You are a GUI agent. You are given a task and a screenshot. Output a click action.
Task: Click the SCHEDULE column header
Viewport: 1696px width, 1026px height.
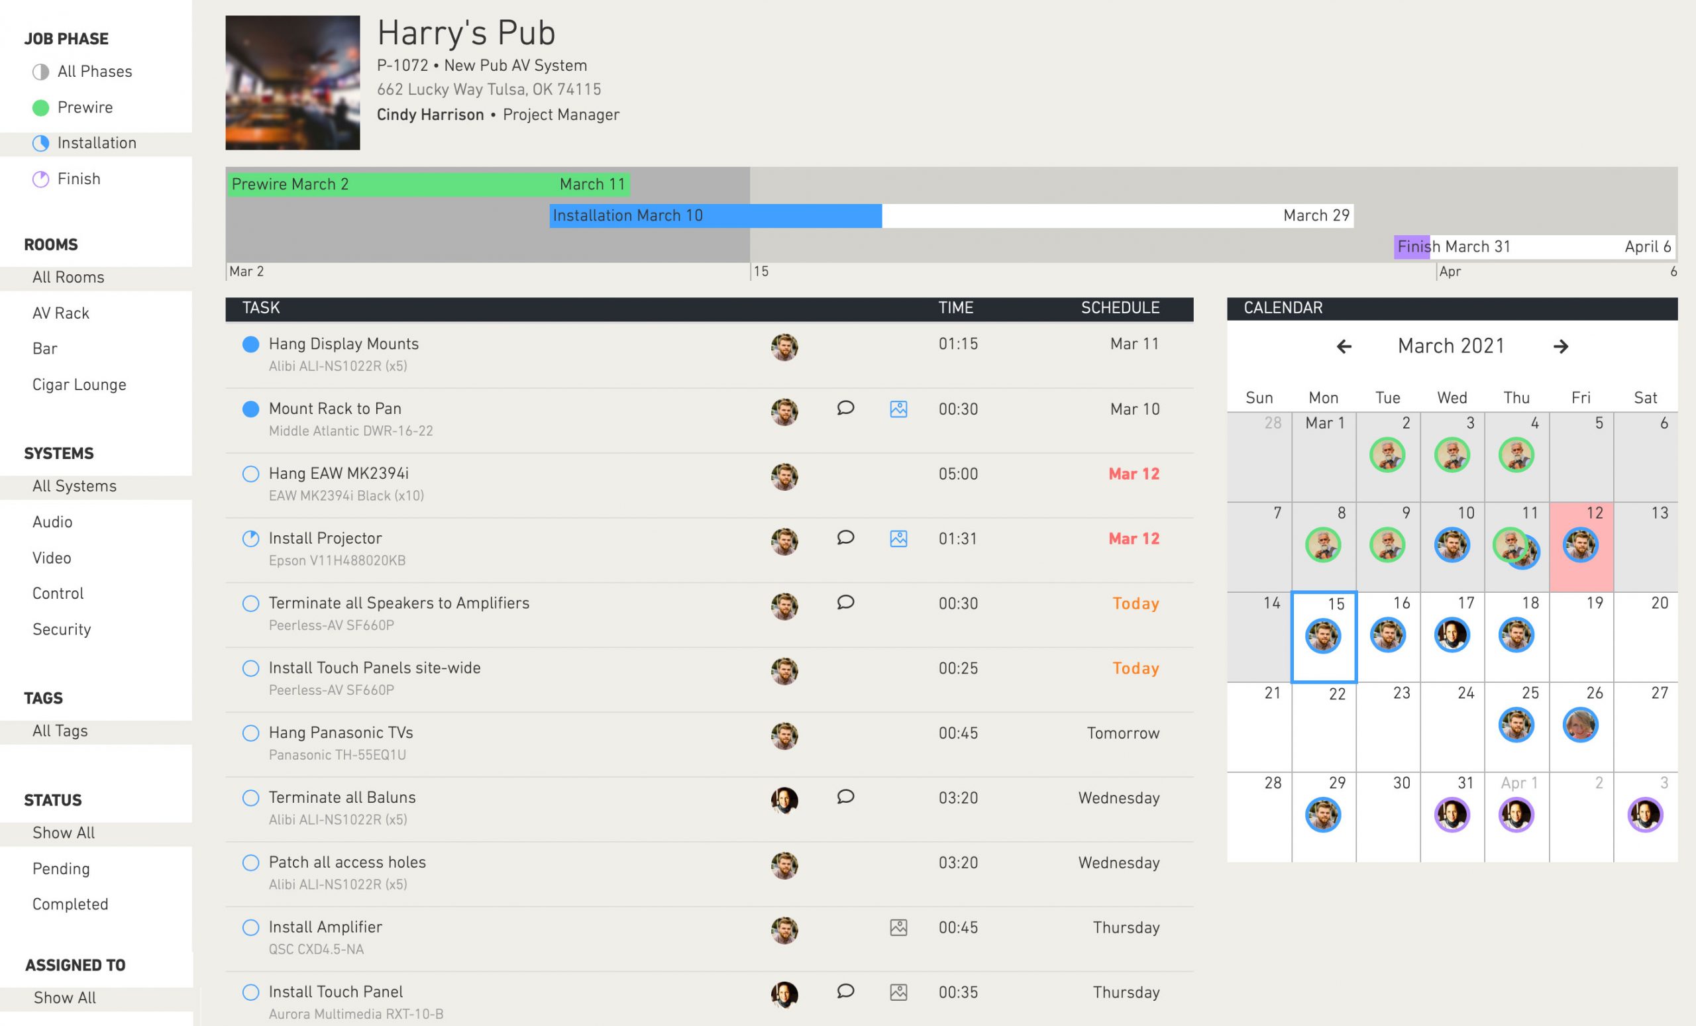1120,307
